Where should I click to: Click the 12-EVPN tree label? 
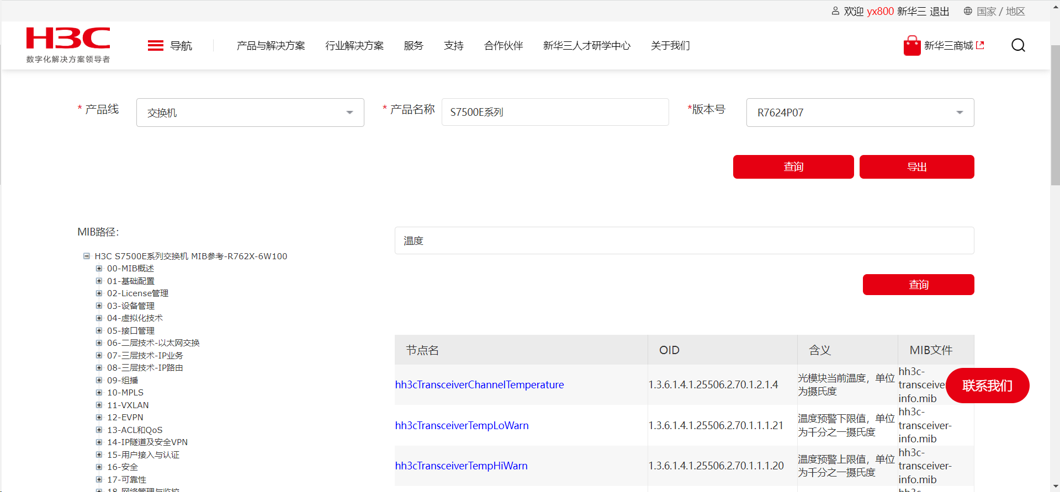[125, 418]
